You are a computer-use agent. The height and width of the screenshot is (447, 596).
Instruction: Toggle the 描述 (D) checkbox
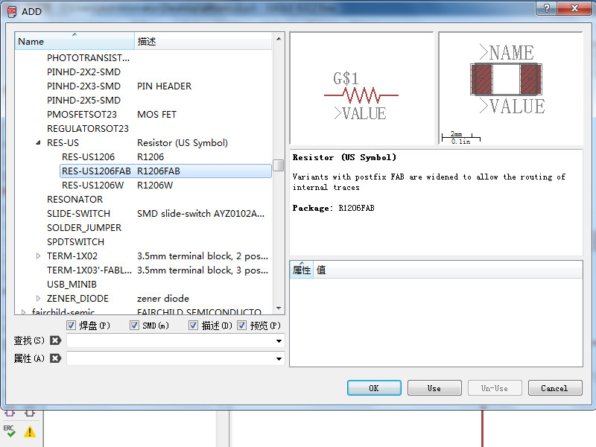tap(194, 326)
